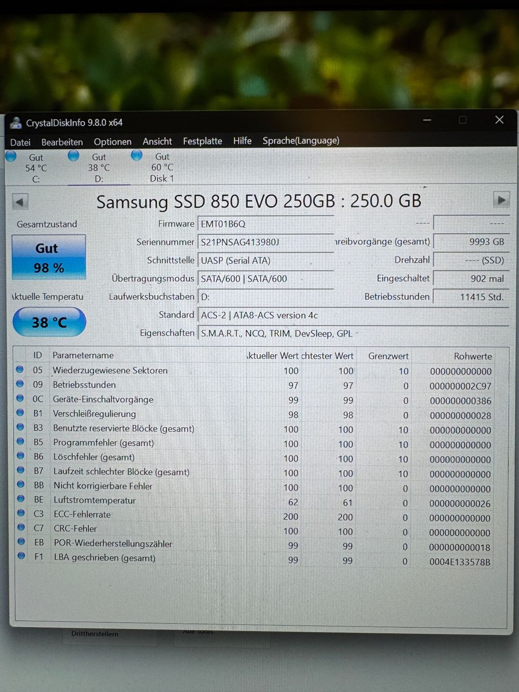The height and width of the screenshot is (692, 519).
Task: Click the status dot for Geräte-Einschaltvorgänge
Action: pos(20,398)
